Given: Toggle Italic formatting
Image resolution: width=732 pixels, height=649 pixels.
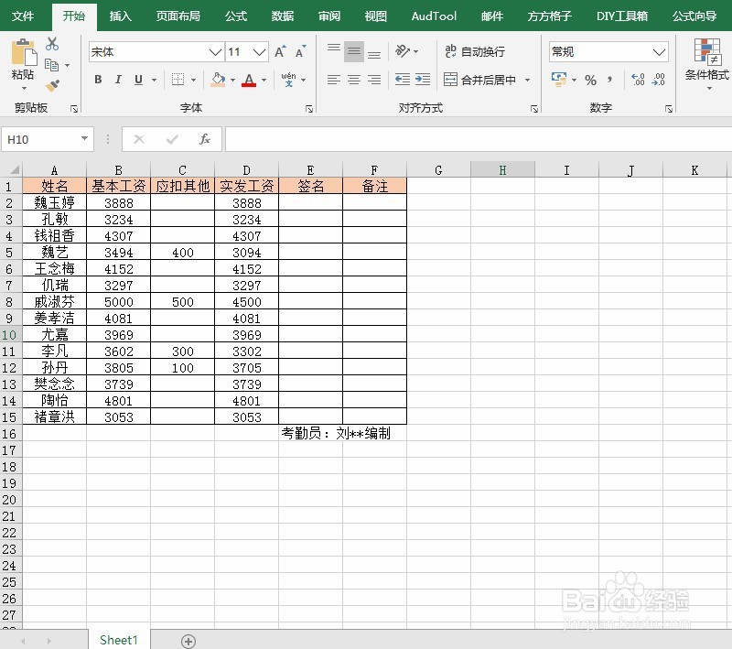Looking at the screenshot, I should [x=118, y=80].
